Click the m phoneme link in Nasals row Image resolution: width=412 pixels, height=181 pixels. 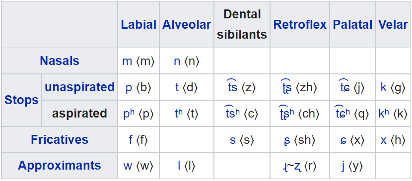click(127, 61)
